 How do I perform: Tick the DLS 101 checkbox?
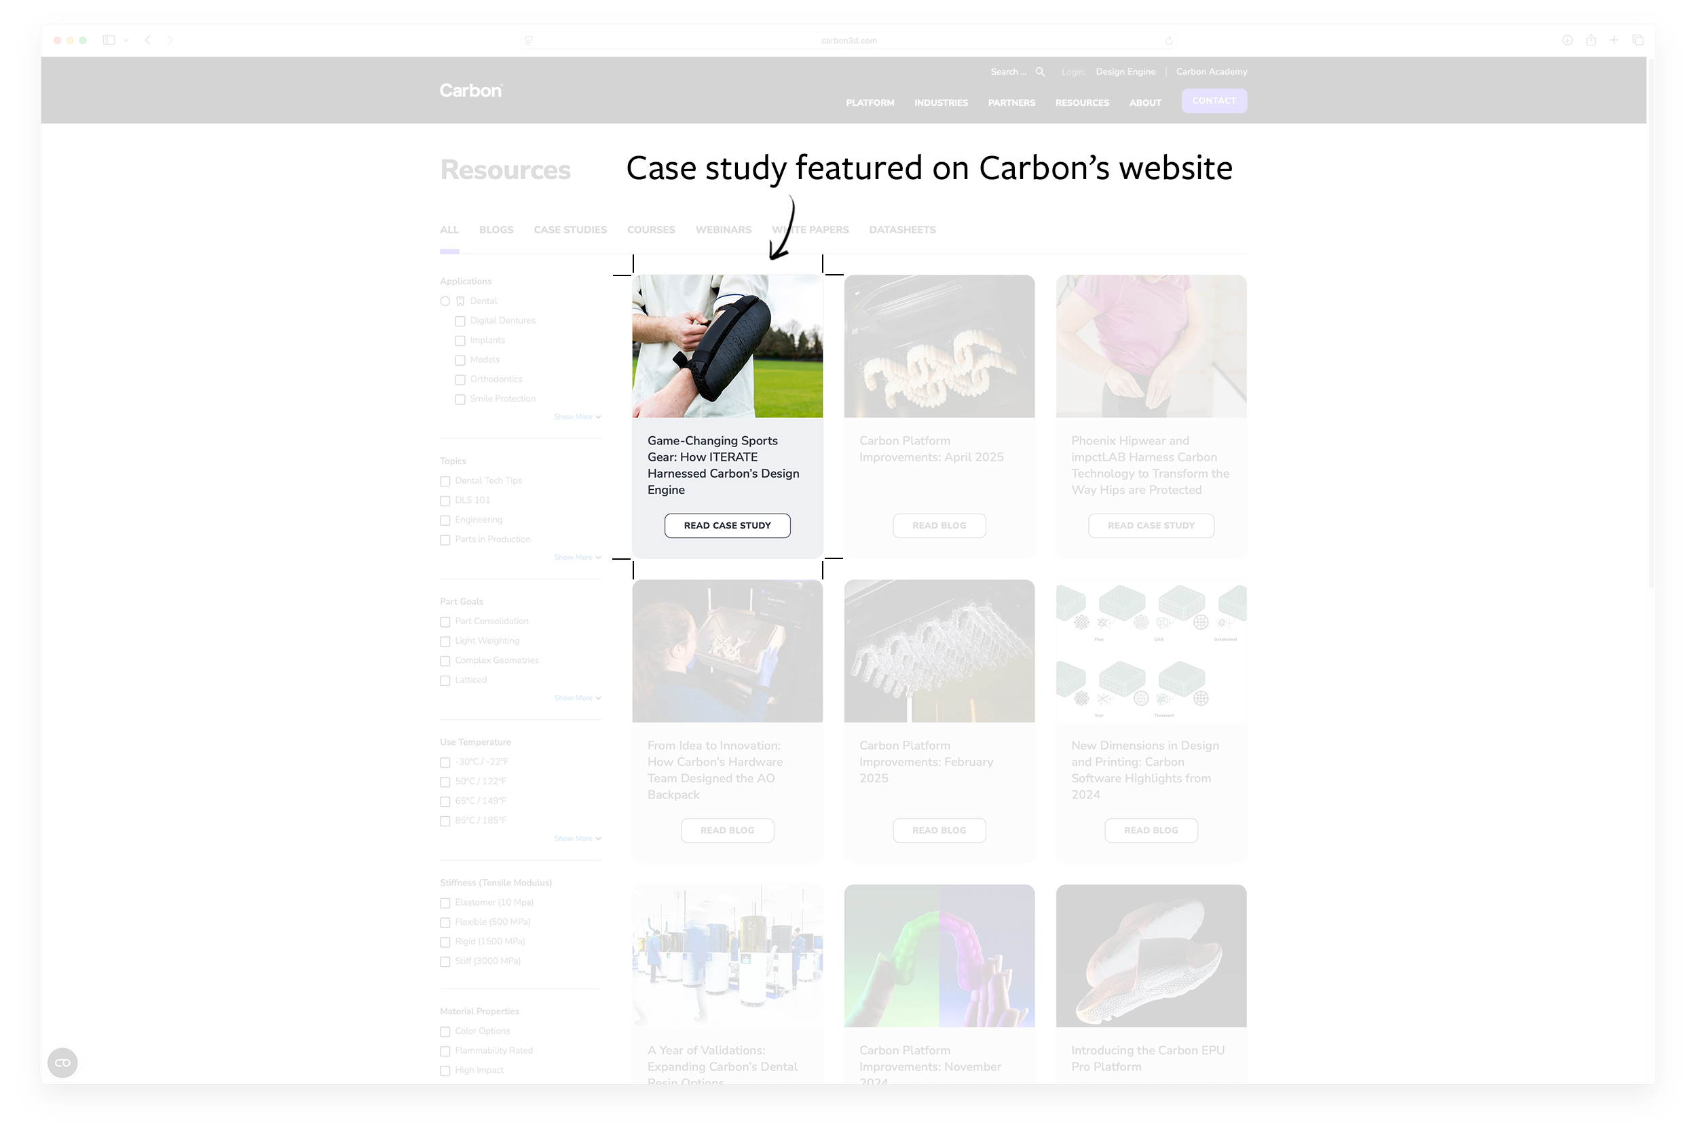[x=445, y=501]
